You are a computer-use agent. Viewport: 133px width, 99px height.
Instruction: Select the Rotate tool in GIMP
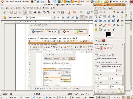[96, 21]
